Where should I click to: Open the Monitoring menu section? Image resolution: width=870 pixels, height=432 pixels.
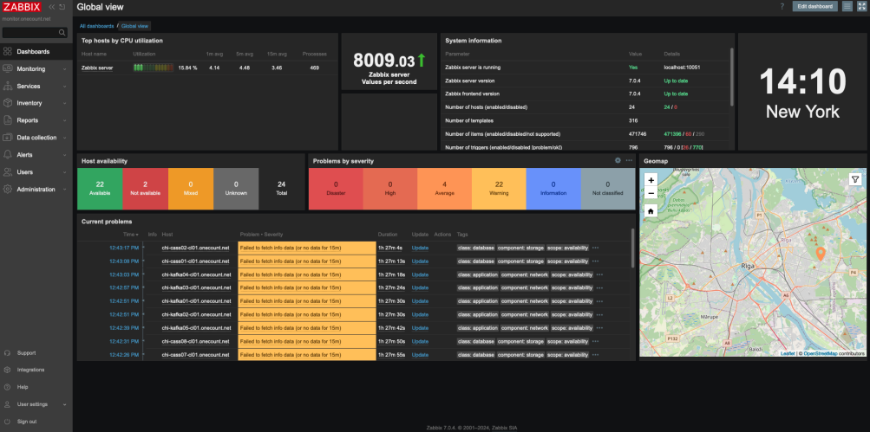point(36,69)
